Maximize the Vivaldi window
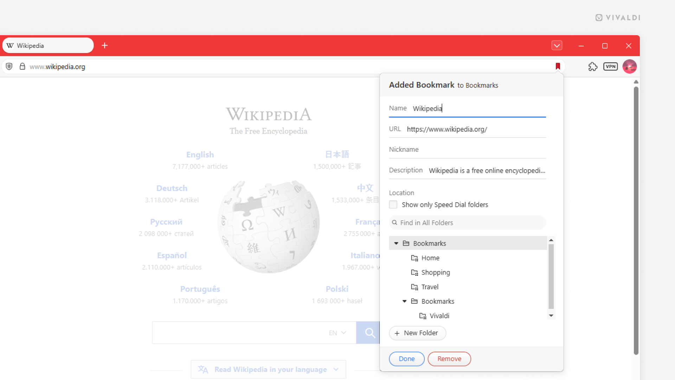Image resolution: width=675 pixels, height=380 pixels. point(605,46)
